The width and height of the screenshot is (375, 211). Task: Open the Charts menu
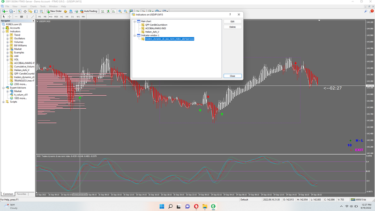[x=33, y=6]
